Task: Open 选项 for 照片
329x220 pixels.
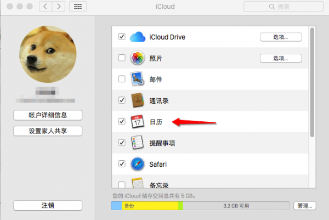Action: 281,58
